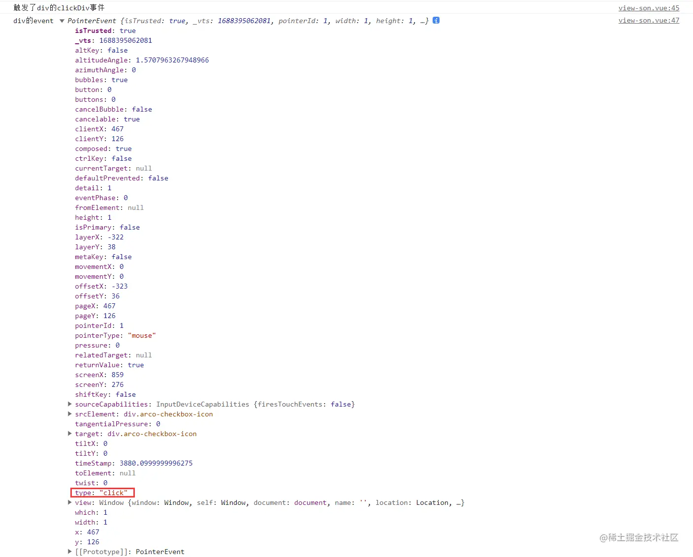Open the view-son.vue:47 source link
Screen dimensions: 693x557
pyautogui.click(x=649, y=21)
